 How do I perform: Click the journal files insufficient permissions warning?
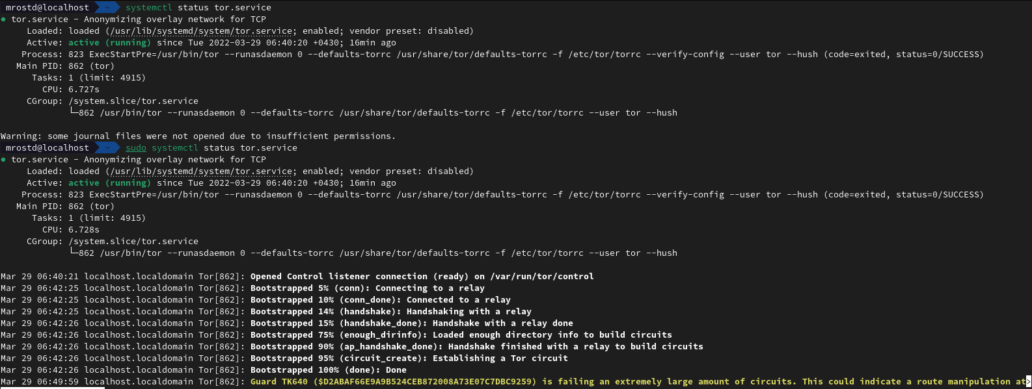pyautogui.click(x=198, y=136)
